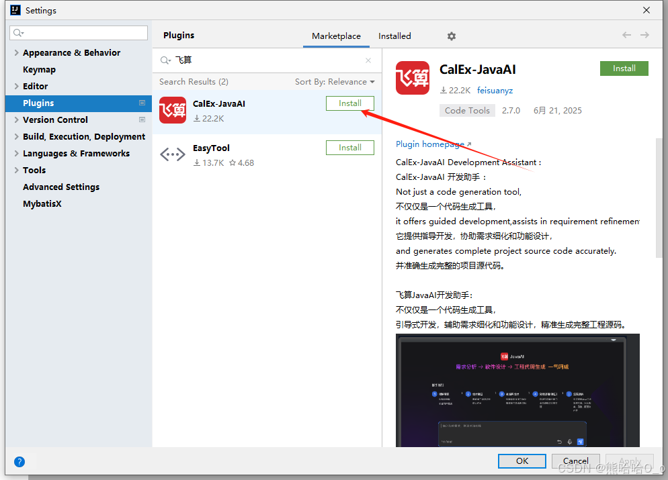Open the Plugin homepage link

[x=433, y=144]
